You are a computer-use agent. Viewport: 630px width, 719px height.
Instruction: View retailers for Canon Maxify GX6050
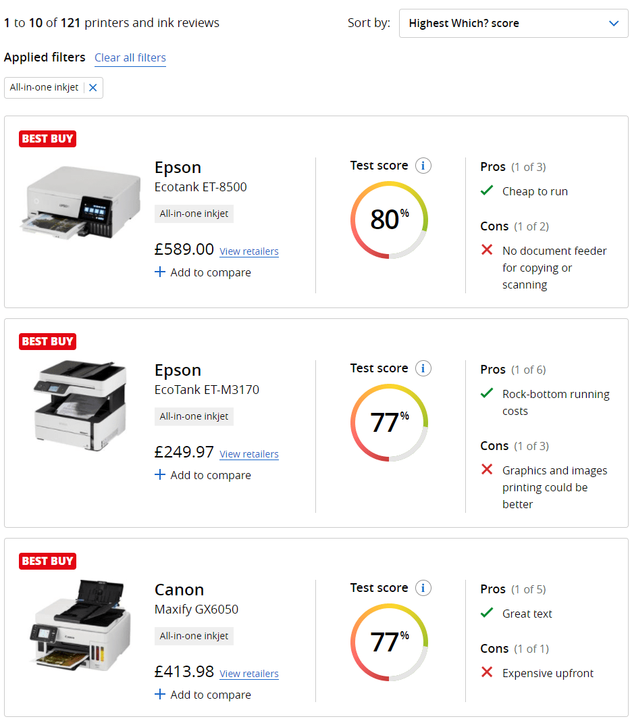pyautogui.click(x=249, y=674)
